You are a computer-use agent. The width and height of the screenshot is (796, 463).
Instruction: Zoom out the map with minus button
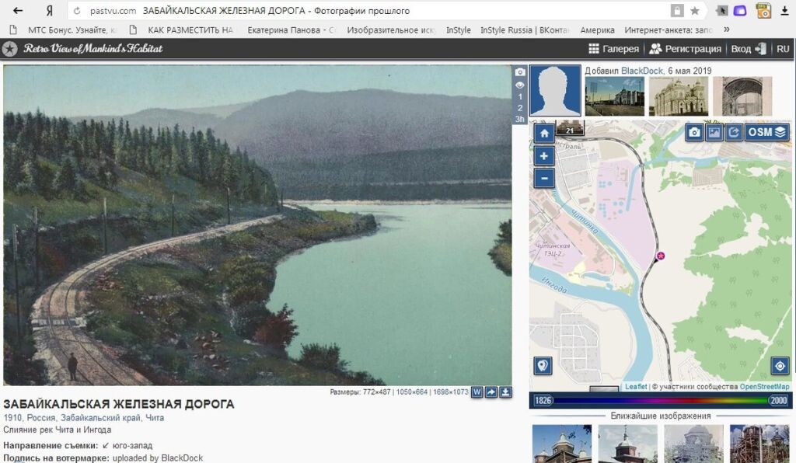543,179
